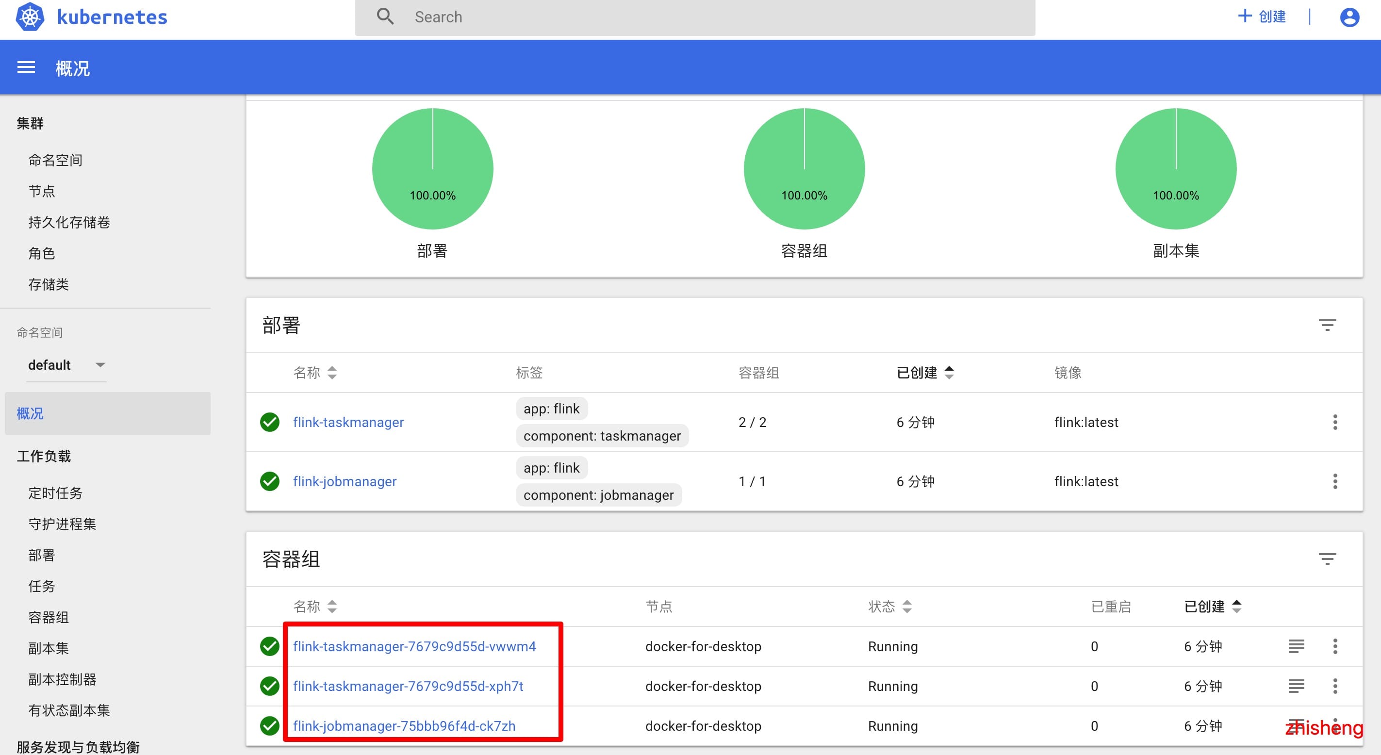
Task: Focus the Search input field
Action: tap(695, 17)
